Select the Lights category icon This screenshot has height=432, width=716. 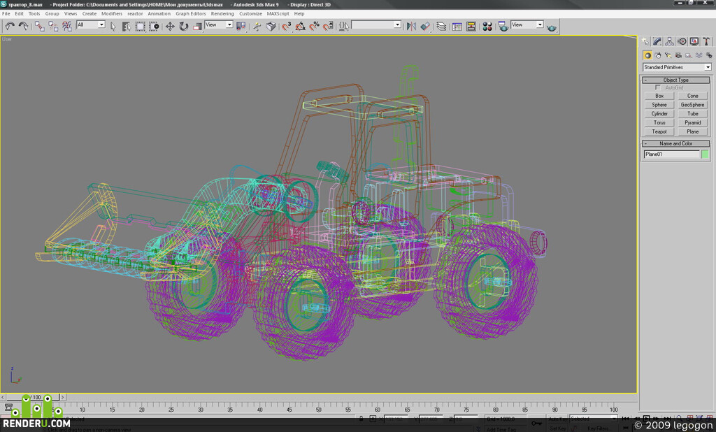pyautogui.click(x=668, y=55)
